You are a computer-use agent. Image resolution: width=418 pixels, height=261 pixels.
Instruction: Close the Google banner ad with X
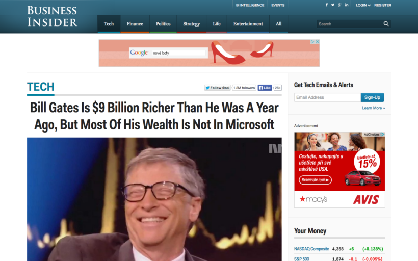tap(317, 42)
